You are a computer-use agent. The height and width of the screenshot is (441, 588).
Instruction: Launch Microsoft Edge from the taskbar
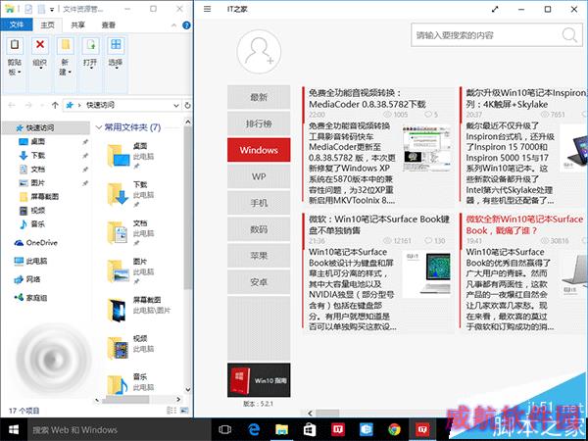click(x=254, y=430)
